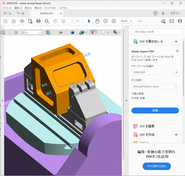Click the zoom in plus icon
Image resolution: width=185 pixels, height=176 pixels.
click(x=114, y=21)
